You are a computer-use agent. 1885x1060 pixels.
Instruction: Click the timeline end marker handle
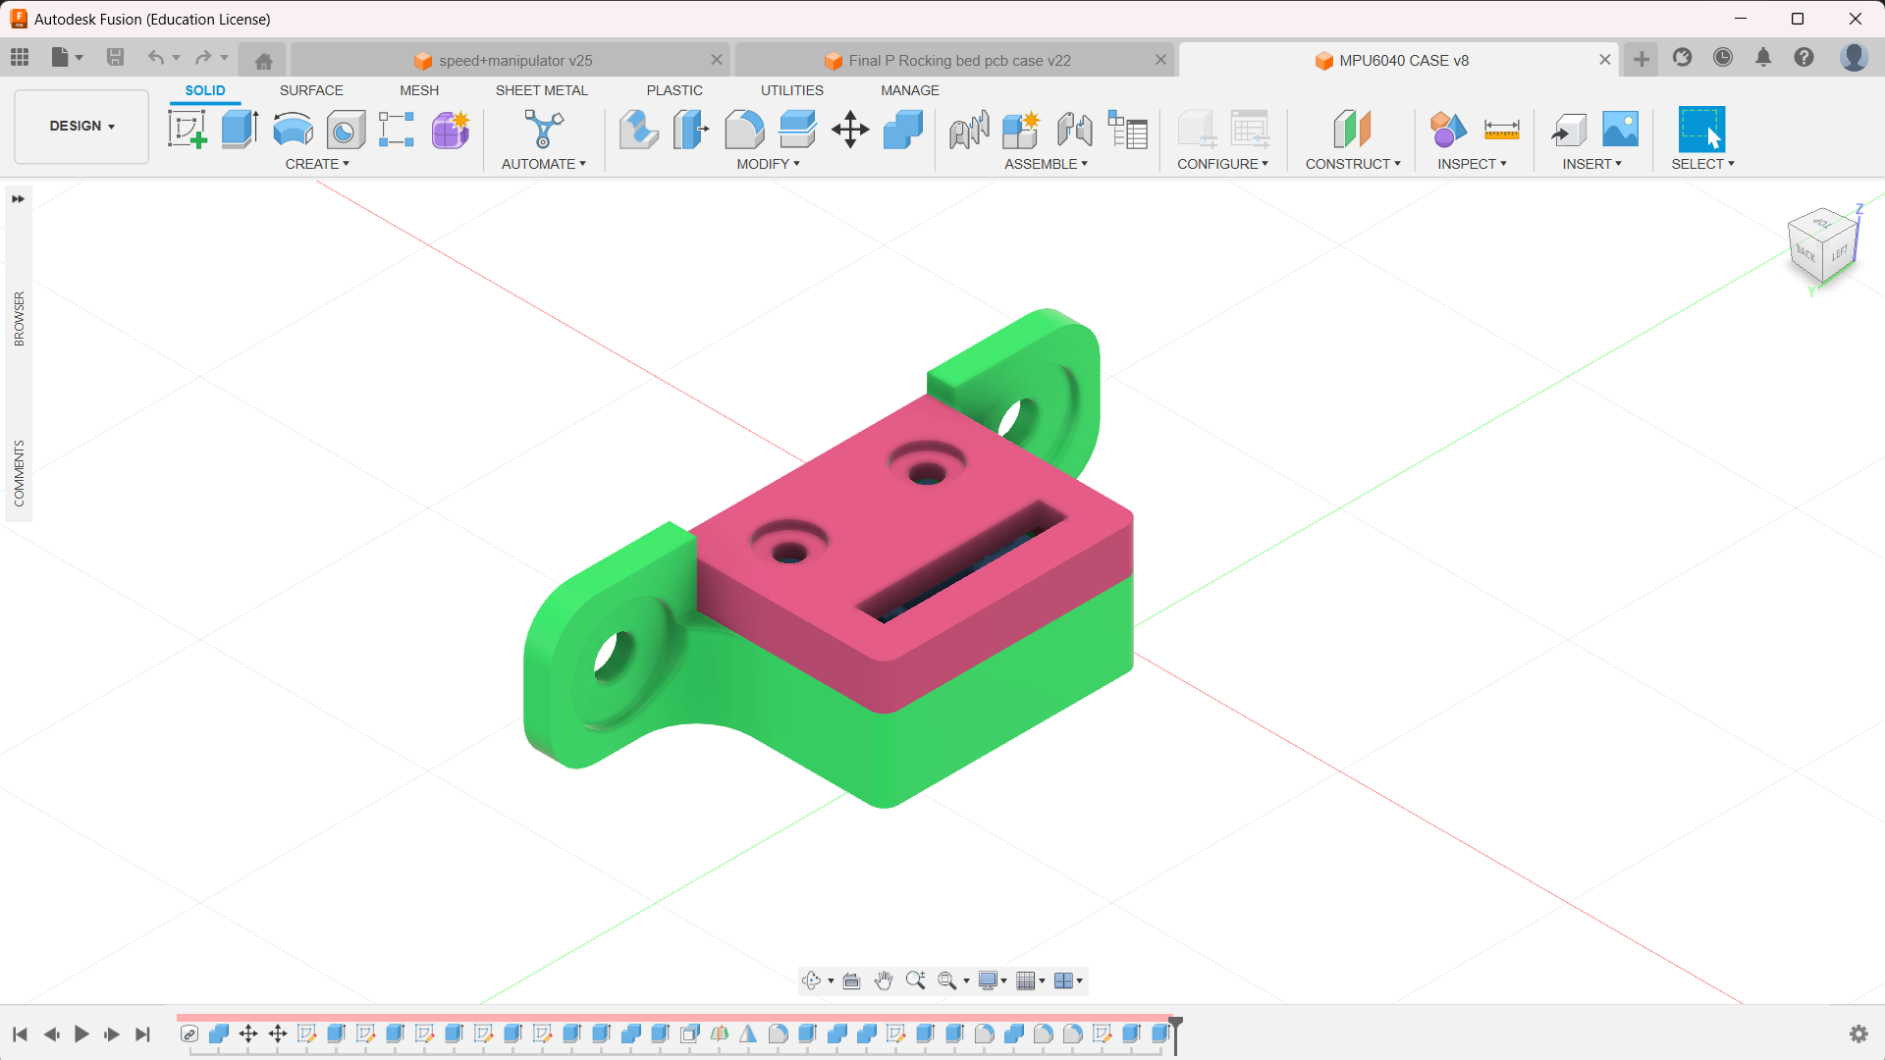1175,1023
